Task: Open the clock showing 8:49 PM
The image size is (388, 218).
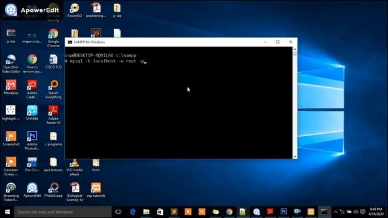Action: [x=376, y=212]
